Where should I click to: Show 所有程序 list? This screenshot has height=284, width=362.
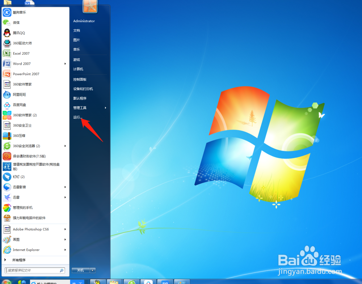(19, 260)
